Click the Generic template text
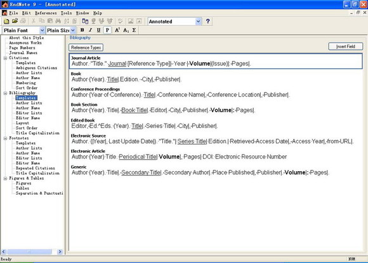Image resolution: width=368 pixels, height=263 pixels. point(200,172)
